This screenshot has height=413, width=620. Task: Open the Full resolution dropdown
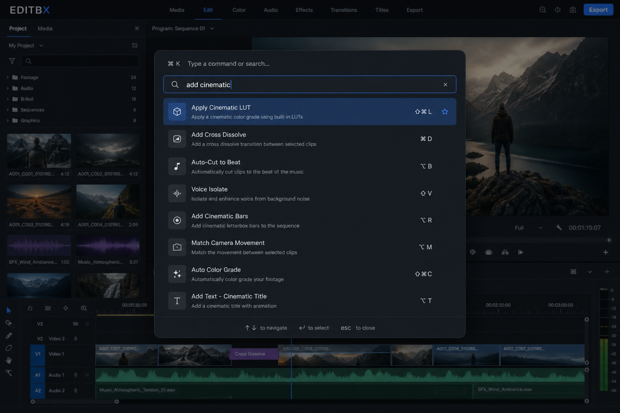pos(528,228)
